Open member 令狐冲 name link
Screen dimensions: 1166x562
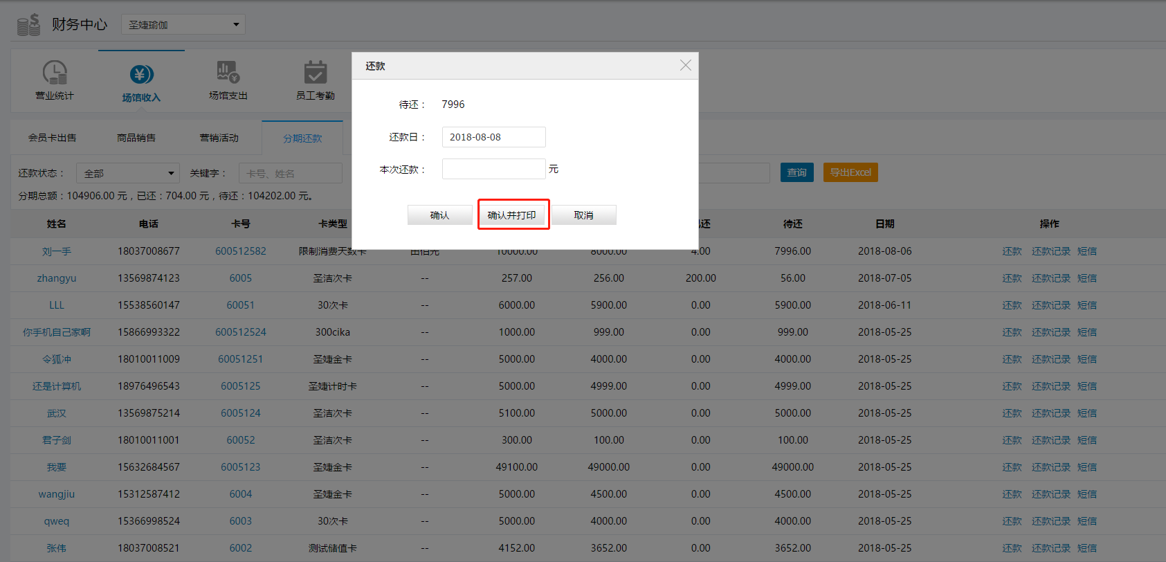pos(57,359)
